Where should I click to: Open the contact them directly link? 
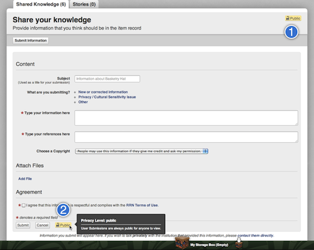coord(256,236)
